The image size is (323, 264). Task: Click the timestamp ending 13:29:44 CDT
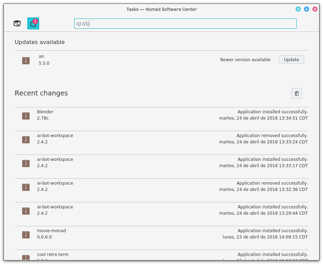pyautogui.click(x=264, y=213)
